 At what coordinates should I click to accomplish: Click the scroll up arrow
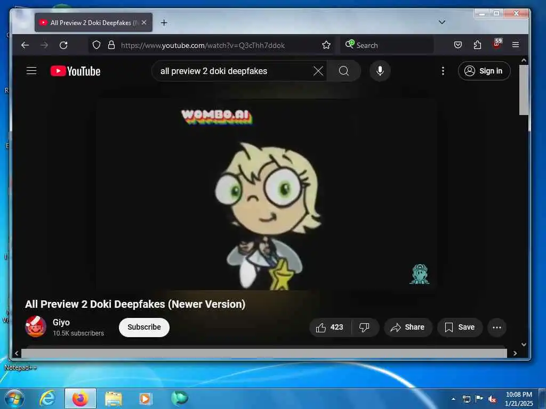(x=524, y=61)
